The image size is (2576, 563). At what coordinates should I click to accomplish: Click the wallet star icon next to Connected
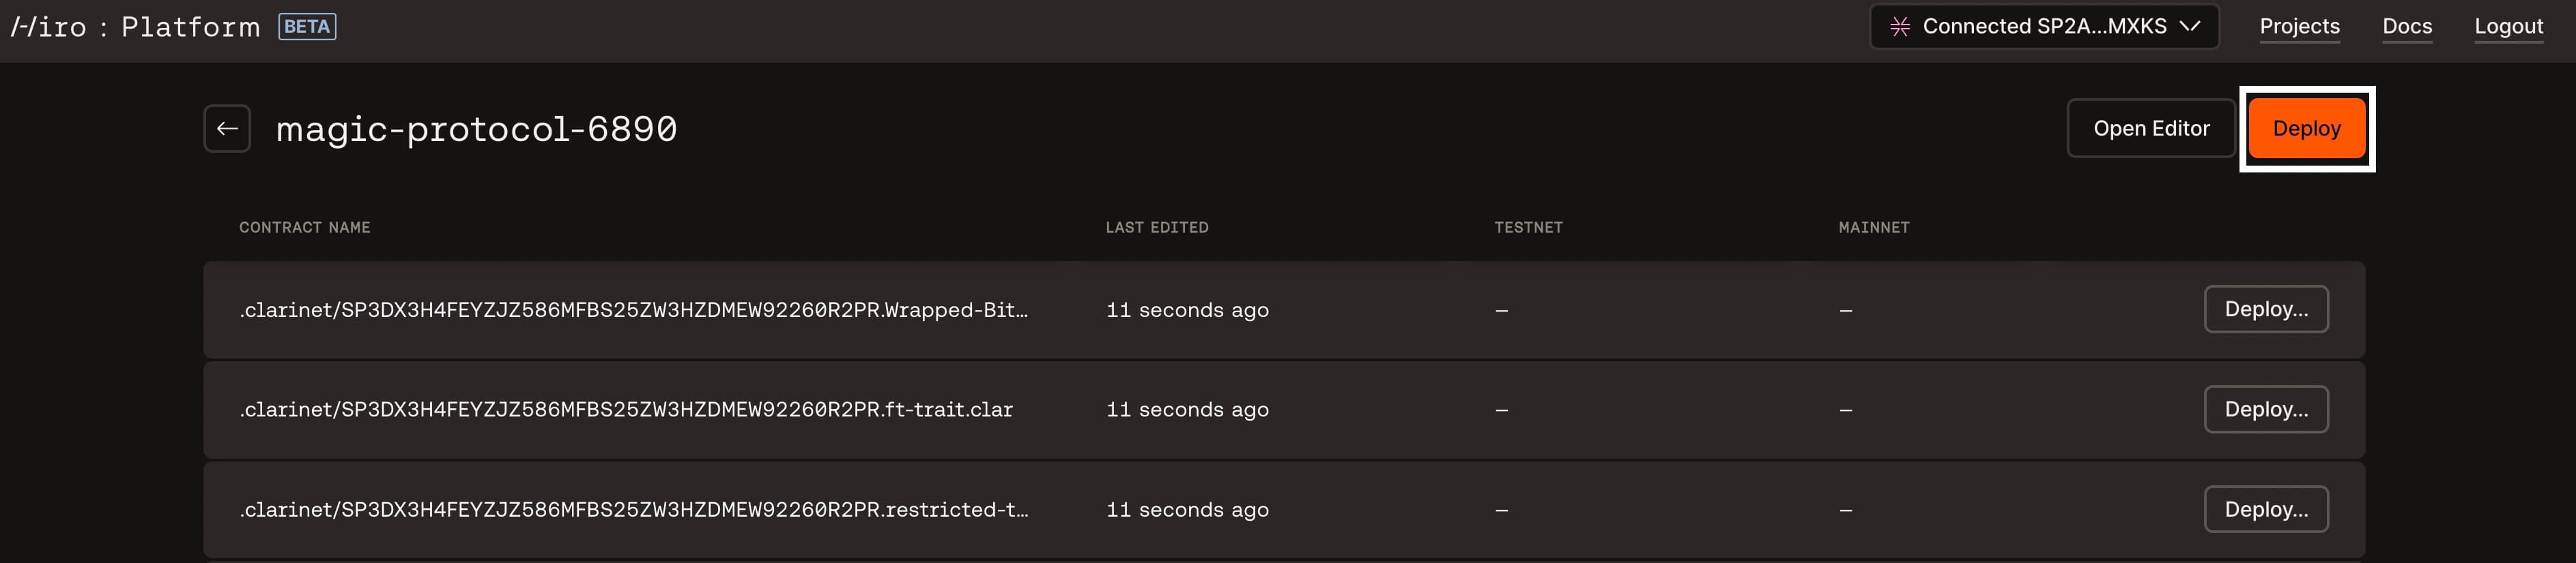1900,27
